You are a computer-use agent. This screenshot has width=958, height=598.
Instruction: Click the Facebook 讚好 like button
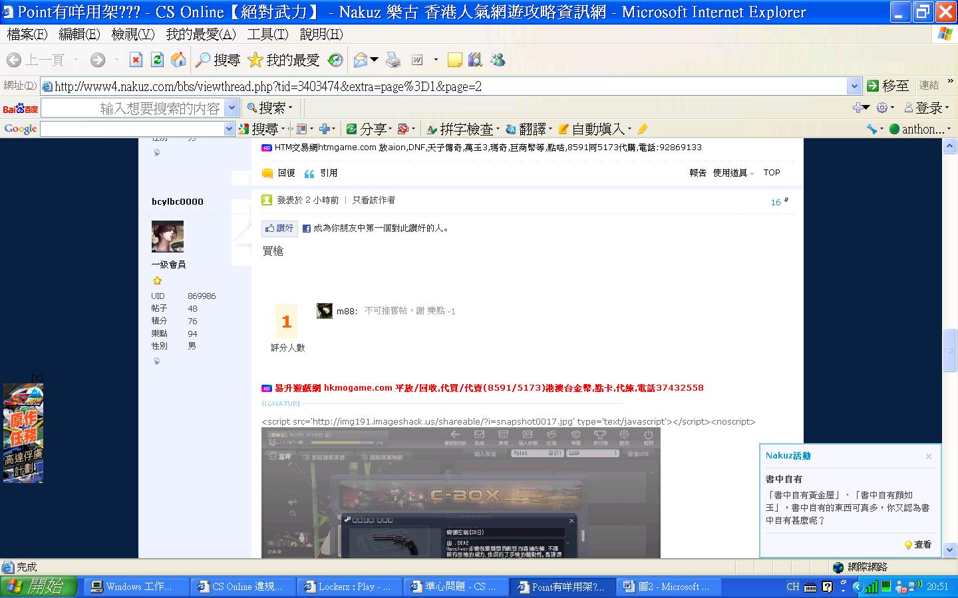[x=279, y=228]
